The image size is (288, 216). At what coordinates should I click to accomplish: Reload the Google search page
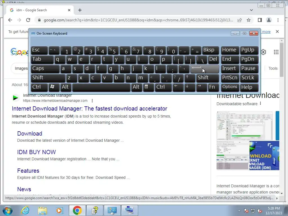coord(28,20)
